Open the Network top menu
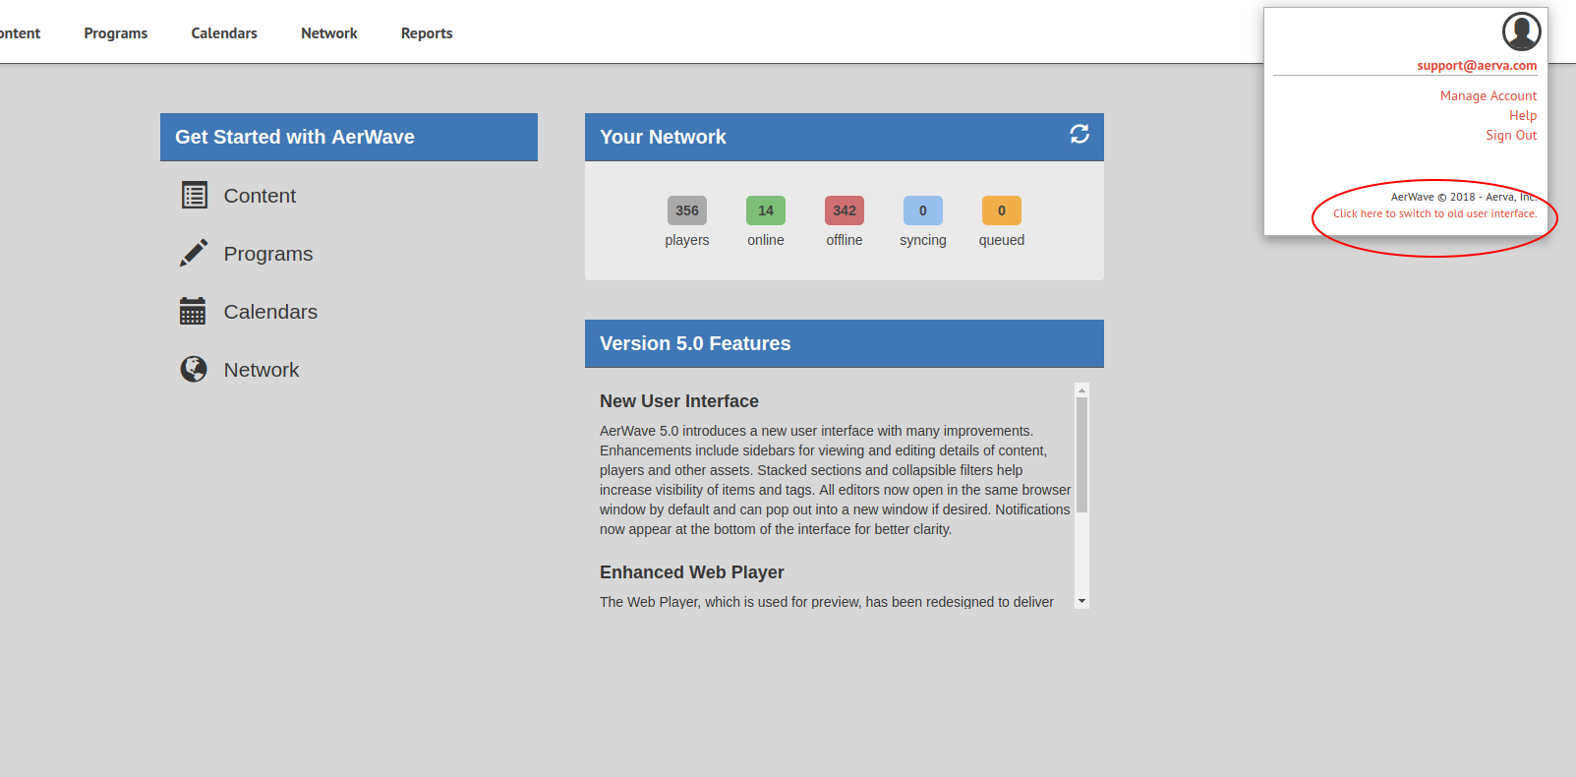This screenshot has height=777, width=1576. [329, 33]
